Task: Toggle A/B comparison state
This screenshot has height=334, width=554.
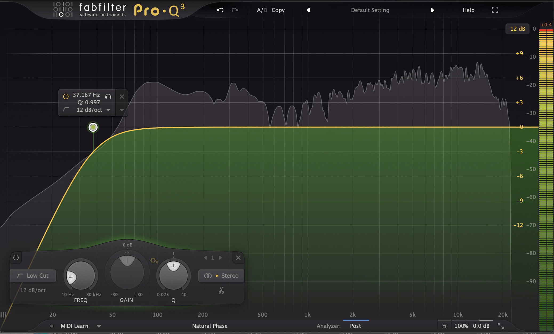Action: pyautogui.click(x=262, y=10)
